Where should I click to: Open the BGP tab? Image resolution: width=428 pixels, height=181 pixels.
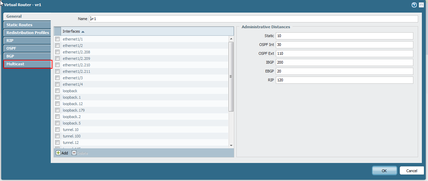click(27, 56)
